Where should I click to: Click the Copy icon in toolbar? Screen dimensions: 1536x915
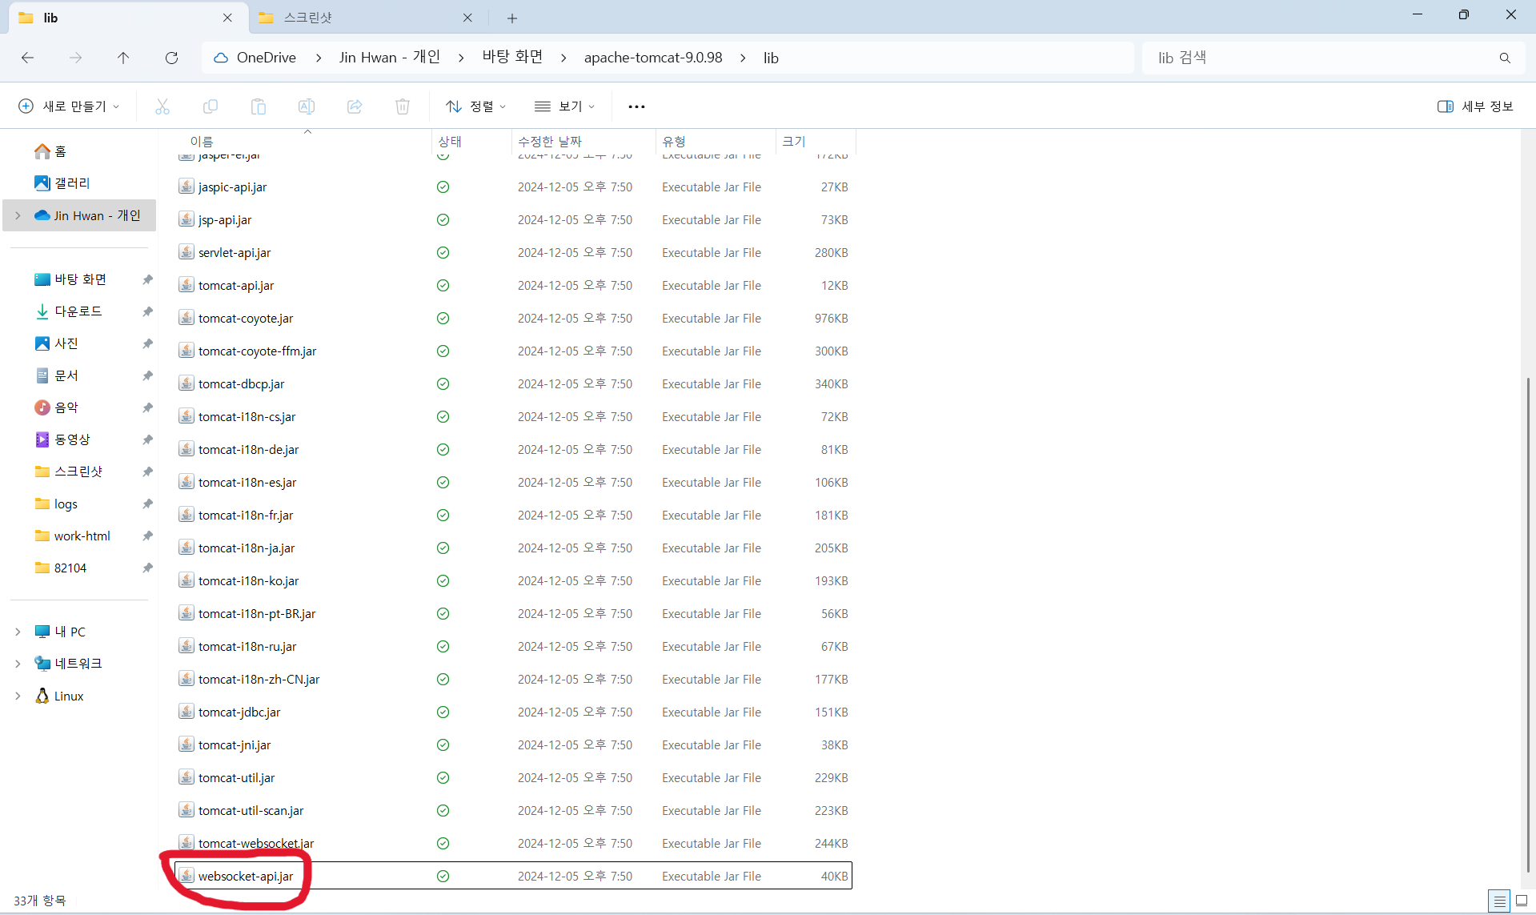[x=211, y=106]
